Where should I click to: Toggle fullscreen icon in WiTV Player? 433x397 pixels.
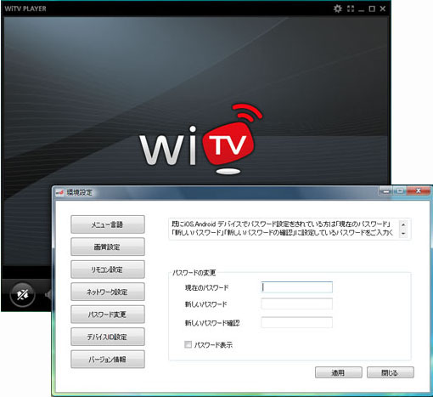pos(351,9)
